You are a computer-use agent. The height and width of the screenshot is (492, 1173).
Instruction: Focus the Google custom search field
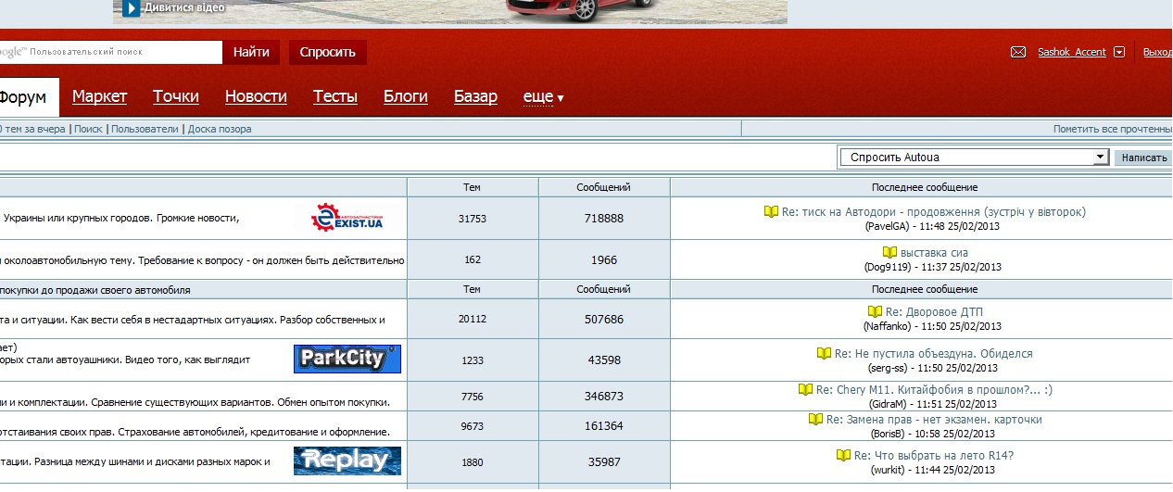[x=120, y=52]
